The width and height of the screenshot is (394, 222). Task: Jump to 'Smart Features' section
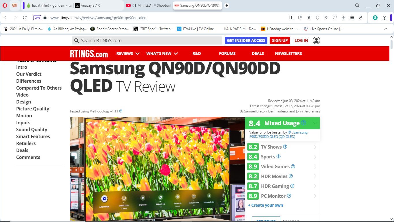[x=33, y=136]
